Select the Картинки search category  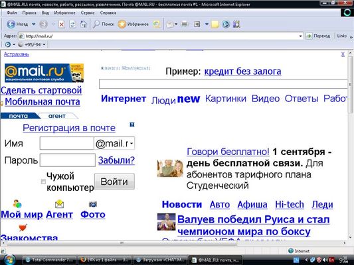pos(226,99)
